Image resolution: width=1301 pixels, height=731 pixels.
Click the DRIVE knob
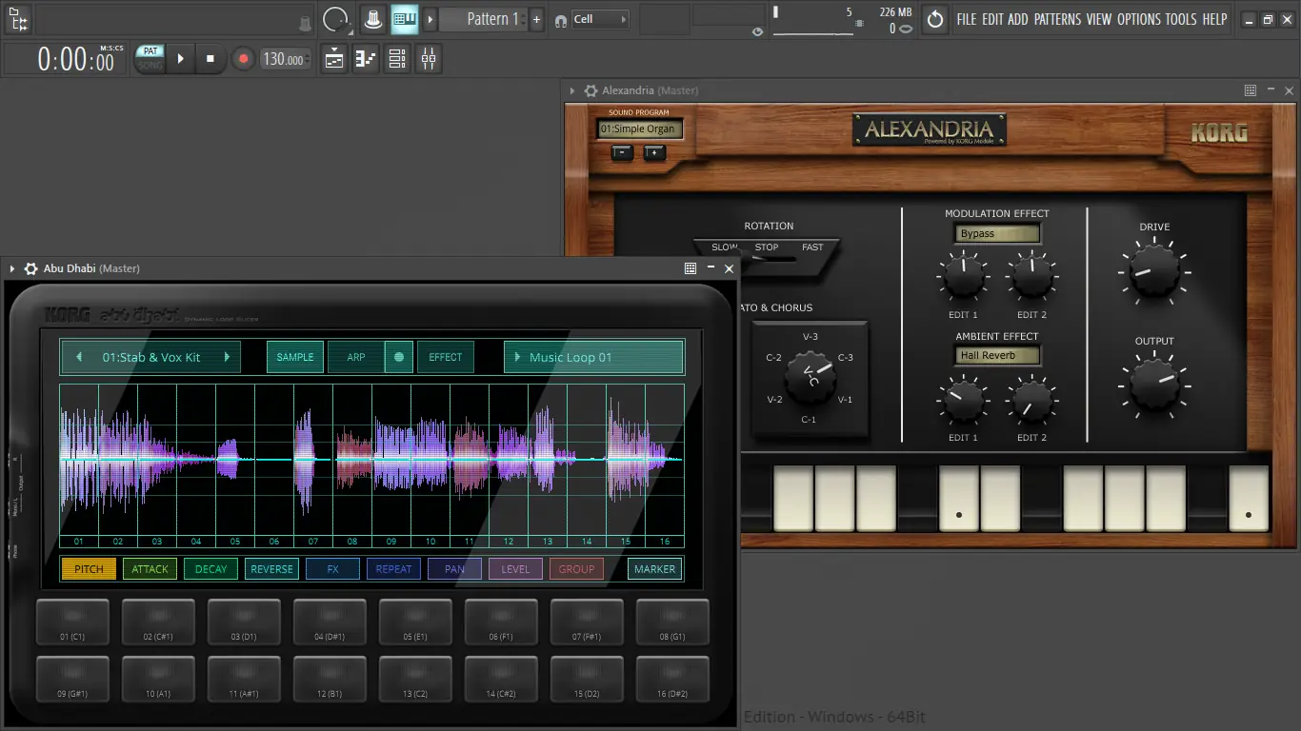click(1154, 270)
